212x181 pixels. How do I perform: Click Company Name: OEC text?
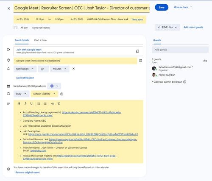click(34, 121)
